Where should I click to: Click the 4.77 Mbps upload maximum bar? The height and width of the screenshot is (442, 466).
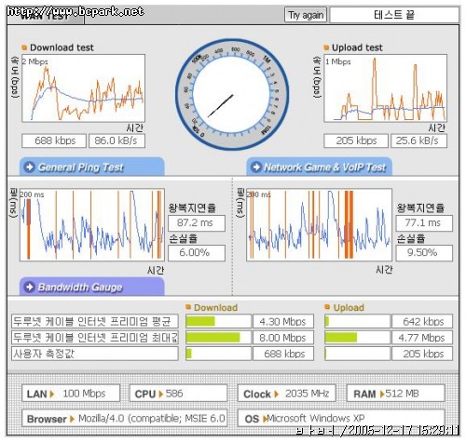tap(357, 338)
